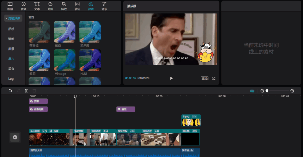Open the 转场 transitions tab

tap(77, 6)
